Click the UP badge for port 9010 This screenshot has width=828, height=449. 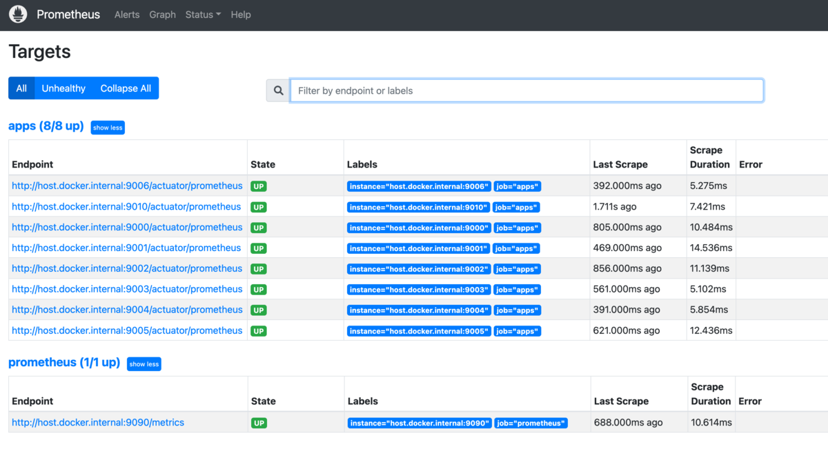tap(259, 207)
